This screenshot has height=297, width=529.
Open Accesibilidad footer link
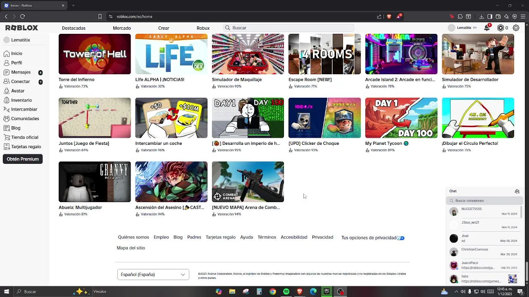(294, 237)
